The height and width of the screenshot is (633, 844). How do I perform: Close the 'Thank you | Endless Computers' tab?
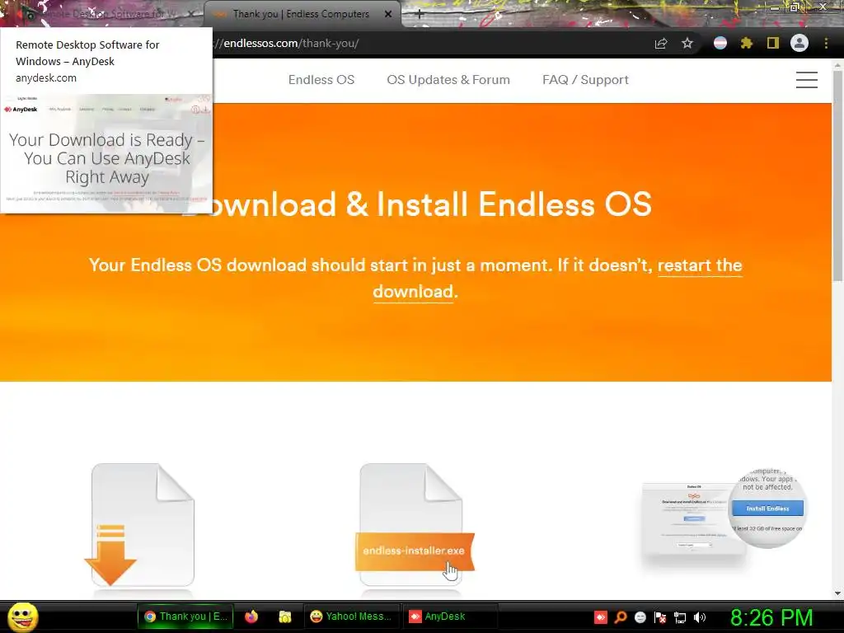[x=388, y=14]
